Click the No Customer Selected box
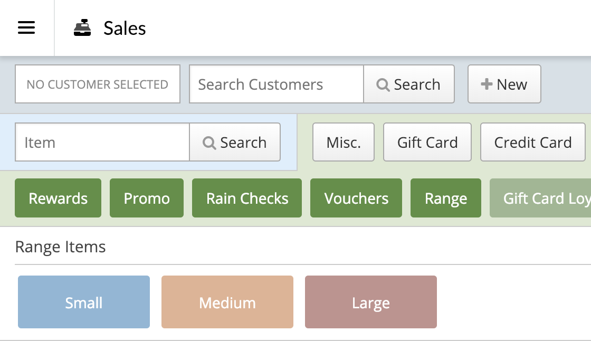Screen dimensions: 591x341 pos(98,84)
